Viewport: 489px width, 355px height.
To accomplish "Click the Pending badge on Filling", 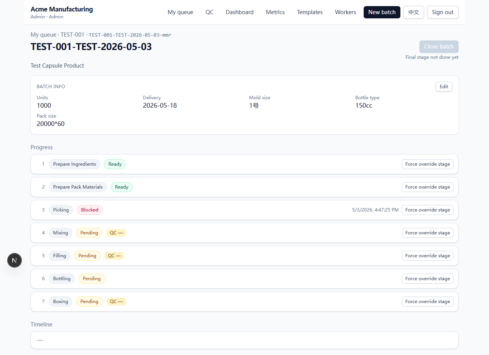I will click(x=87, y=256).
